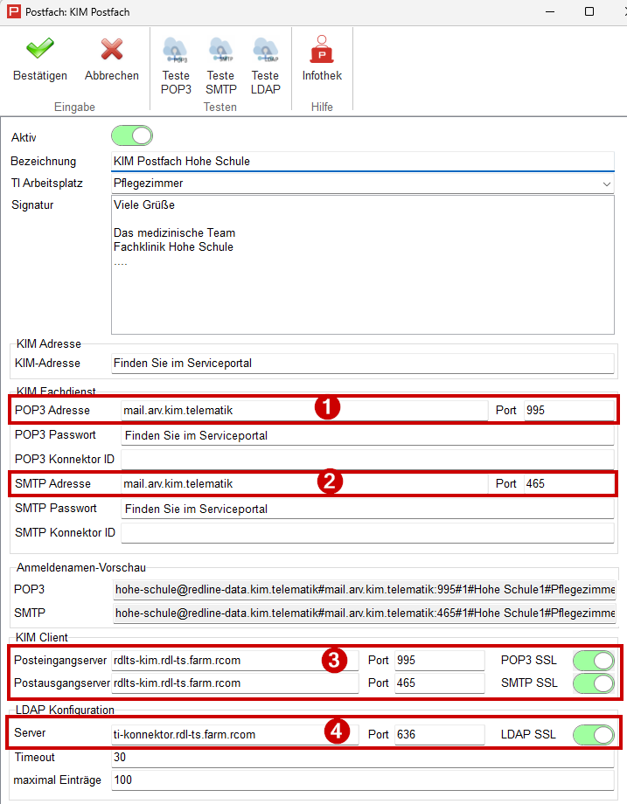The width and height of the screenshot is (627, 804).
Task: Turn off the LDAP SSL switch
Action: [x=593, y=734]
